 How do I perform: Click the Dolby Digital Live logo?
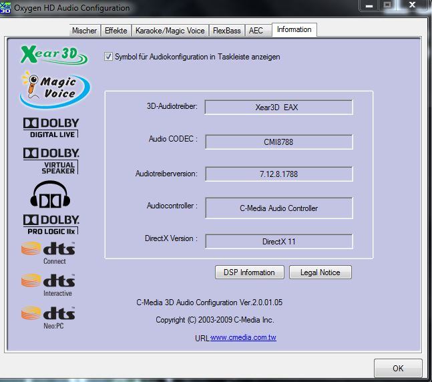51,128
